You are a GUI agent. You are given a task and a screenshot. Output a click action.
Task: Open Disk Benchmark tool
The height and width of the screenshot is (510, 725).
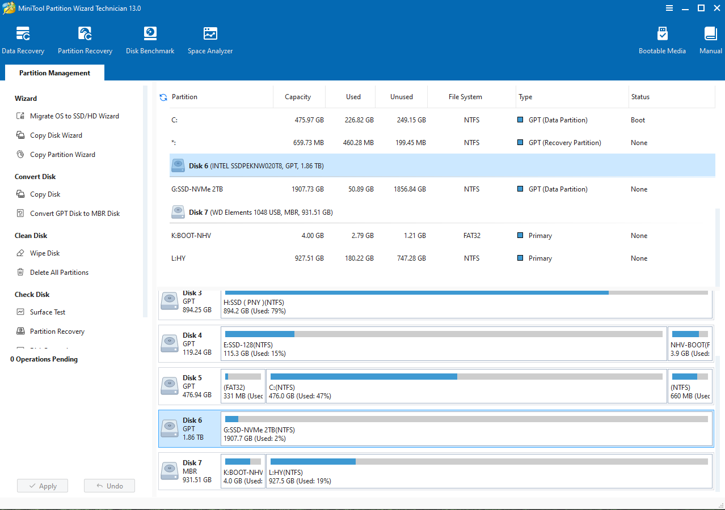(150, 41)
